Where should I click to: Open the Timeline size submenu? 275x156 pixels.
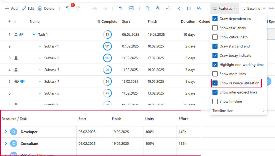pos(238,111)
